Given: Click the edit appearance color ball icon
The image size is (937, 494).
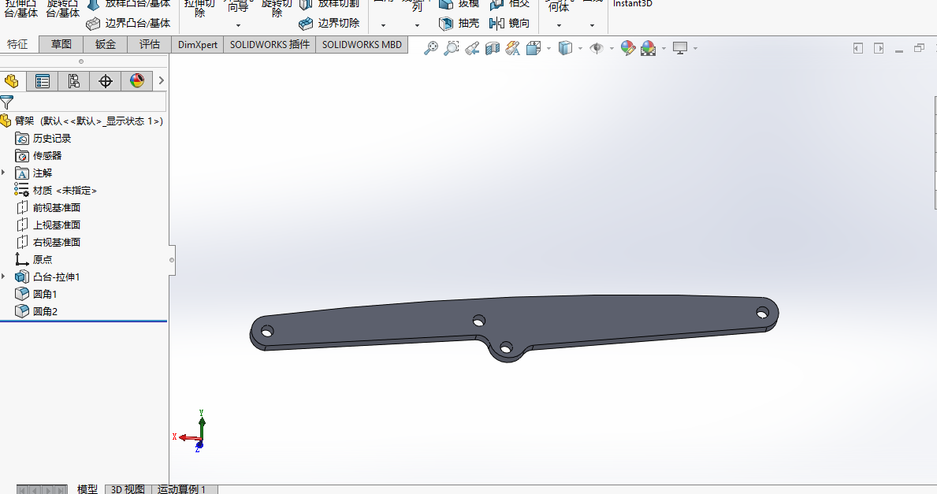Looking at the screenshot, I should point(627,48).
